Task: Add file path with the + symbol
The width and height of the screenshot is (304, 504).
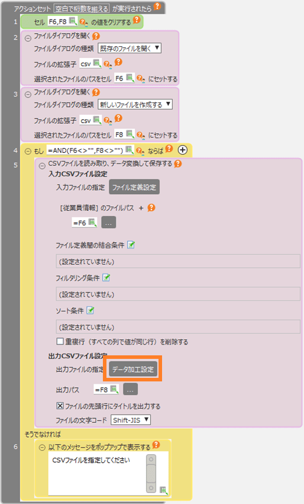Action: [141, 208]
